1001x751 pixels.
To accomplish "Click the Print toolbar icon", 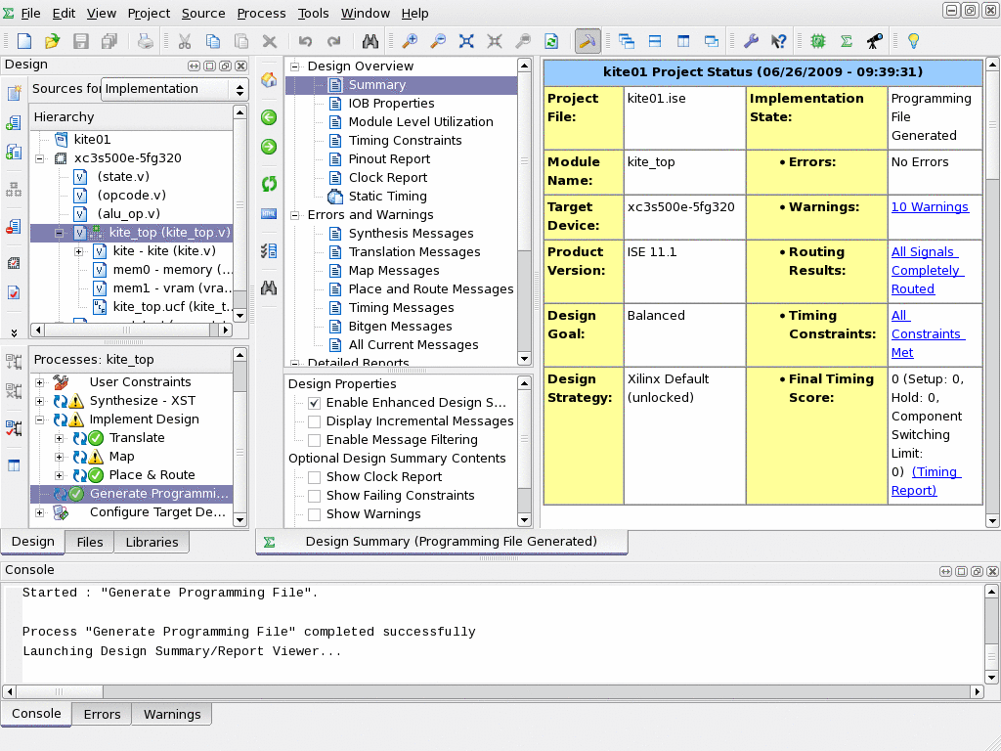I will (146, 41).
